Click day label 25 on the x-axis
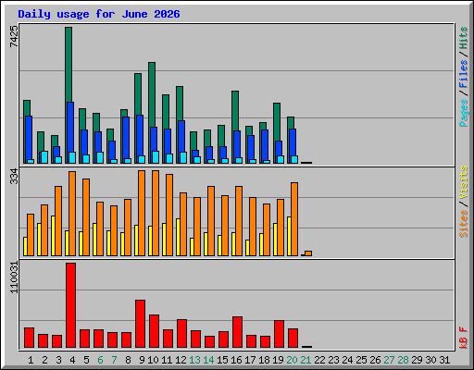This screenshot has height=370, width=474. click(361, 360)
